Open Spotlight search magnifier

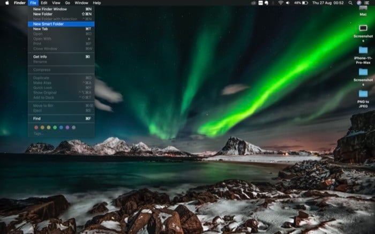point(350,3)
